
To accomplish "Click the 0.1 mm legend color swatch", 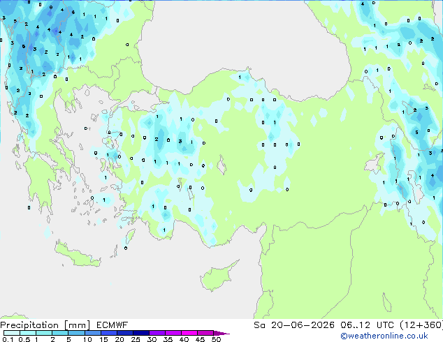I will tap(12, 333).
